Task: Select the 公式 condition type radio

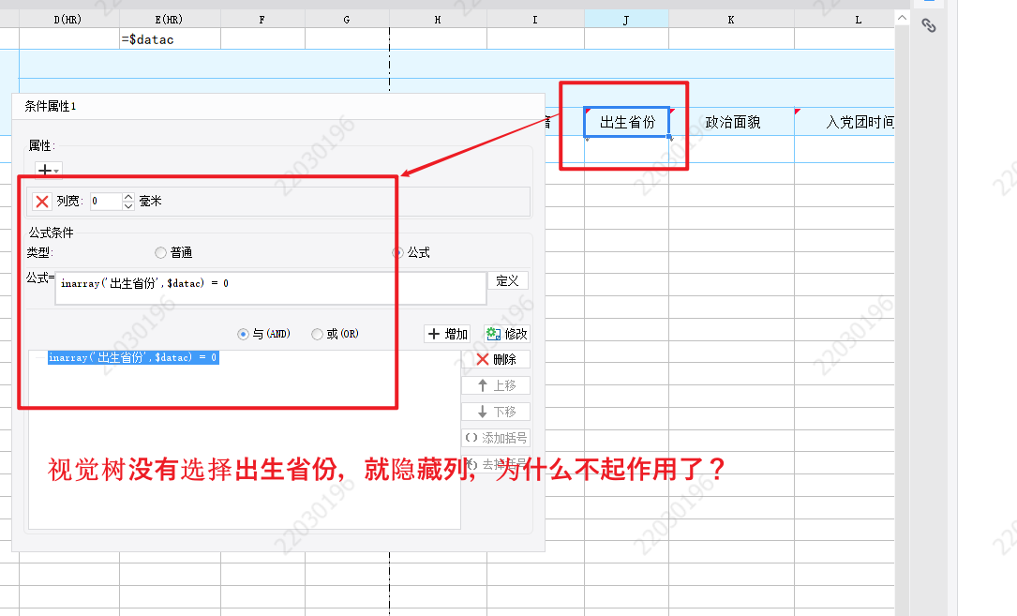Action: [x=397, y=252]
